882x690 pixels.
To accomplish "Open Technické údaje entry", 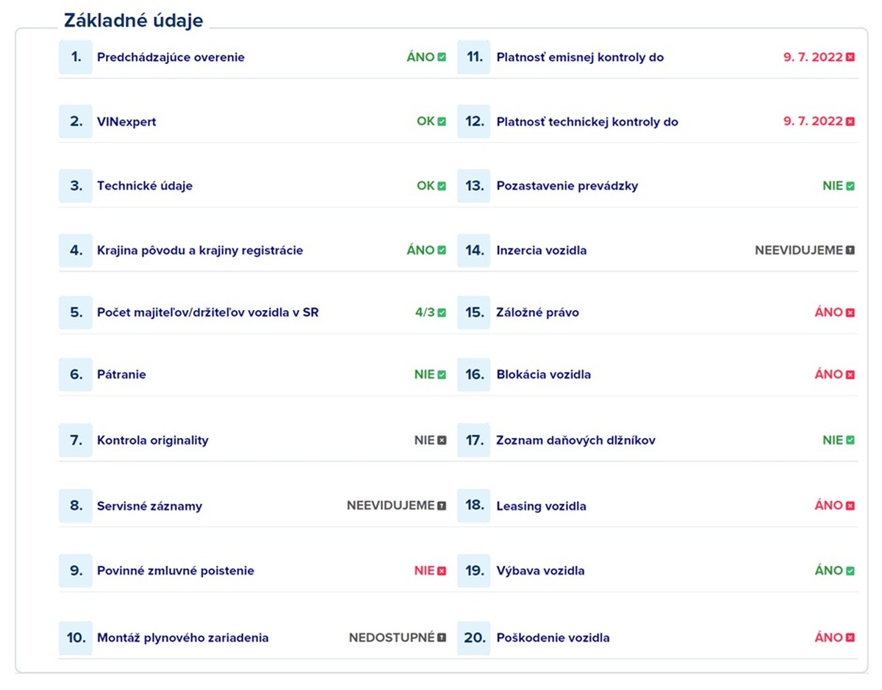I will pos(253,186).
